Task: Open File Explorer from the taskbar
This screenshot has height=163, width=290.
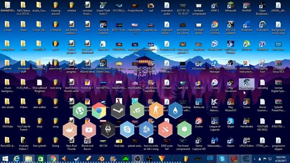Action: (x=29, y=158)
